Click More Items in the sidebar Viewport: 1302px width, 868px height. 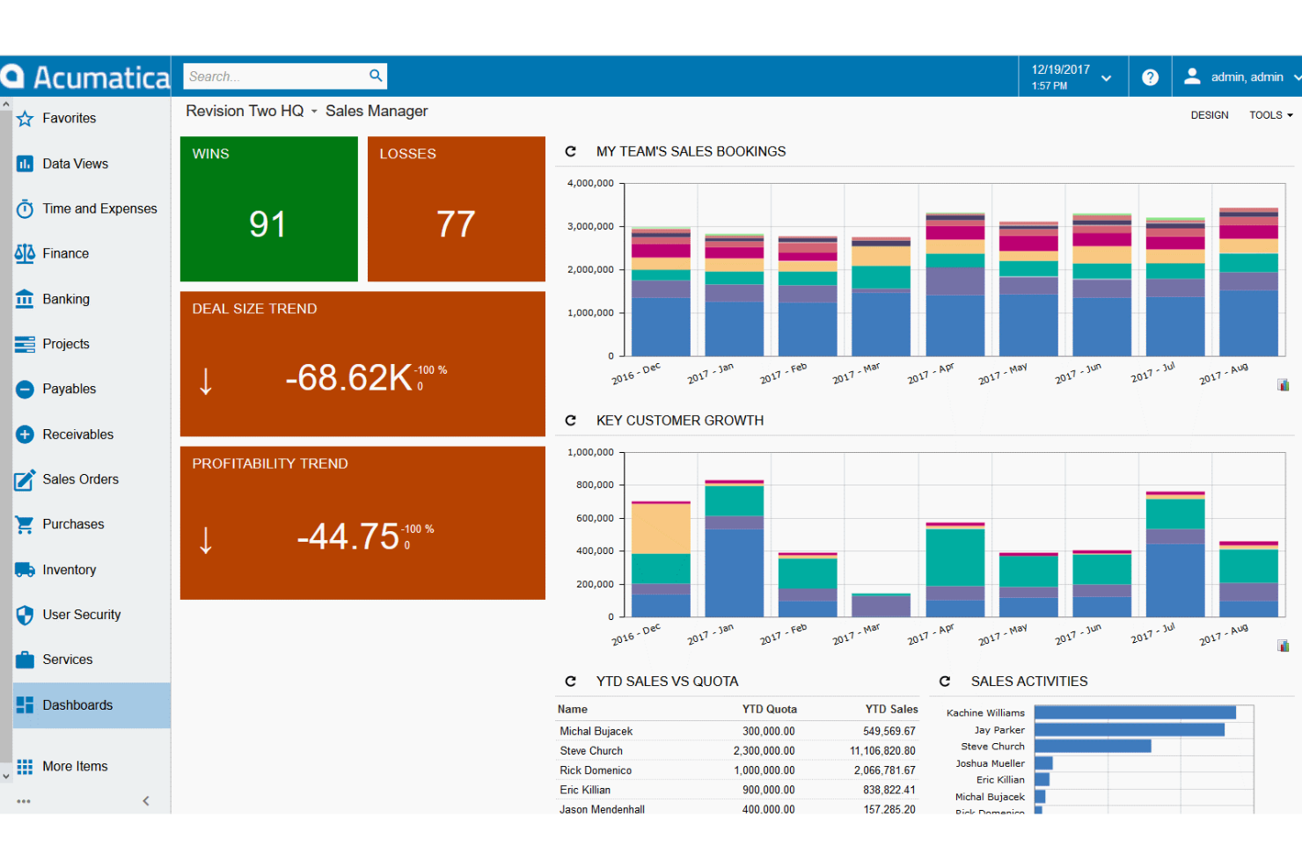click(x=91, y=767)
